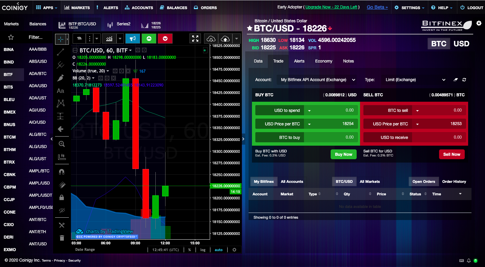The height and width of the screenshot is (267, 485).
Task: Select the brush drawing tool
Action: click(x=61, y=78)
